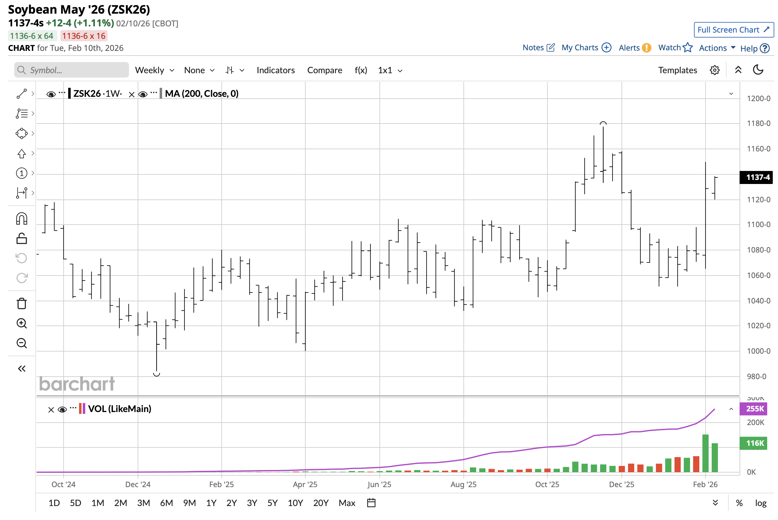Viewport: 778px width, 520px height.
Task: Open the Templates option
Action: click(x=677, y=70)
